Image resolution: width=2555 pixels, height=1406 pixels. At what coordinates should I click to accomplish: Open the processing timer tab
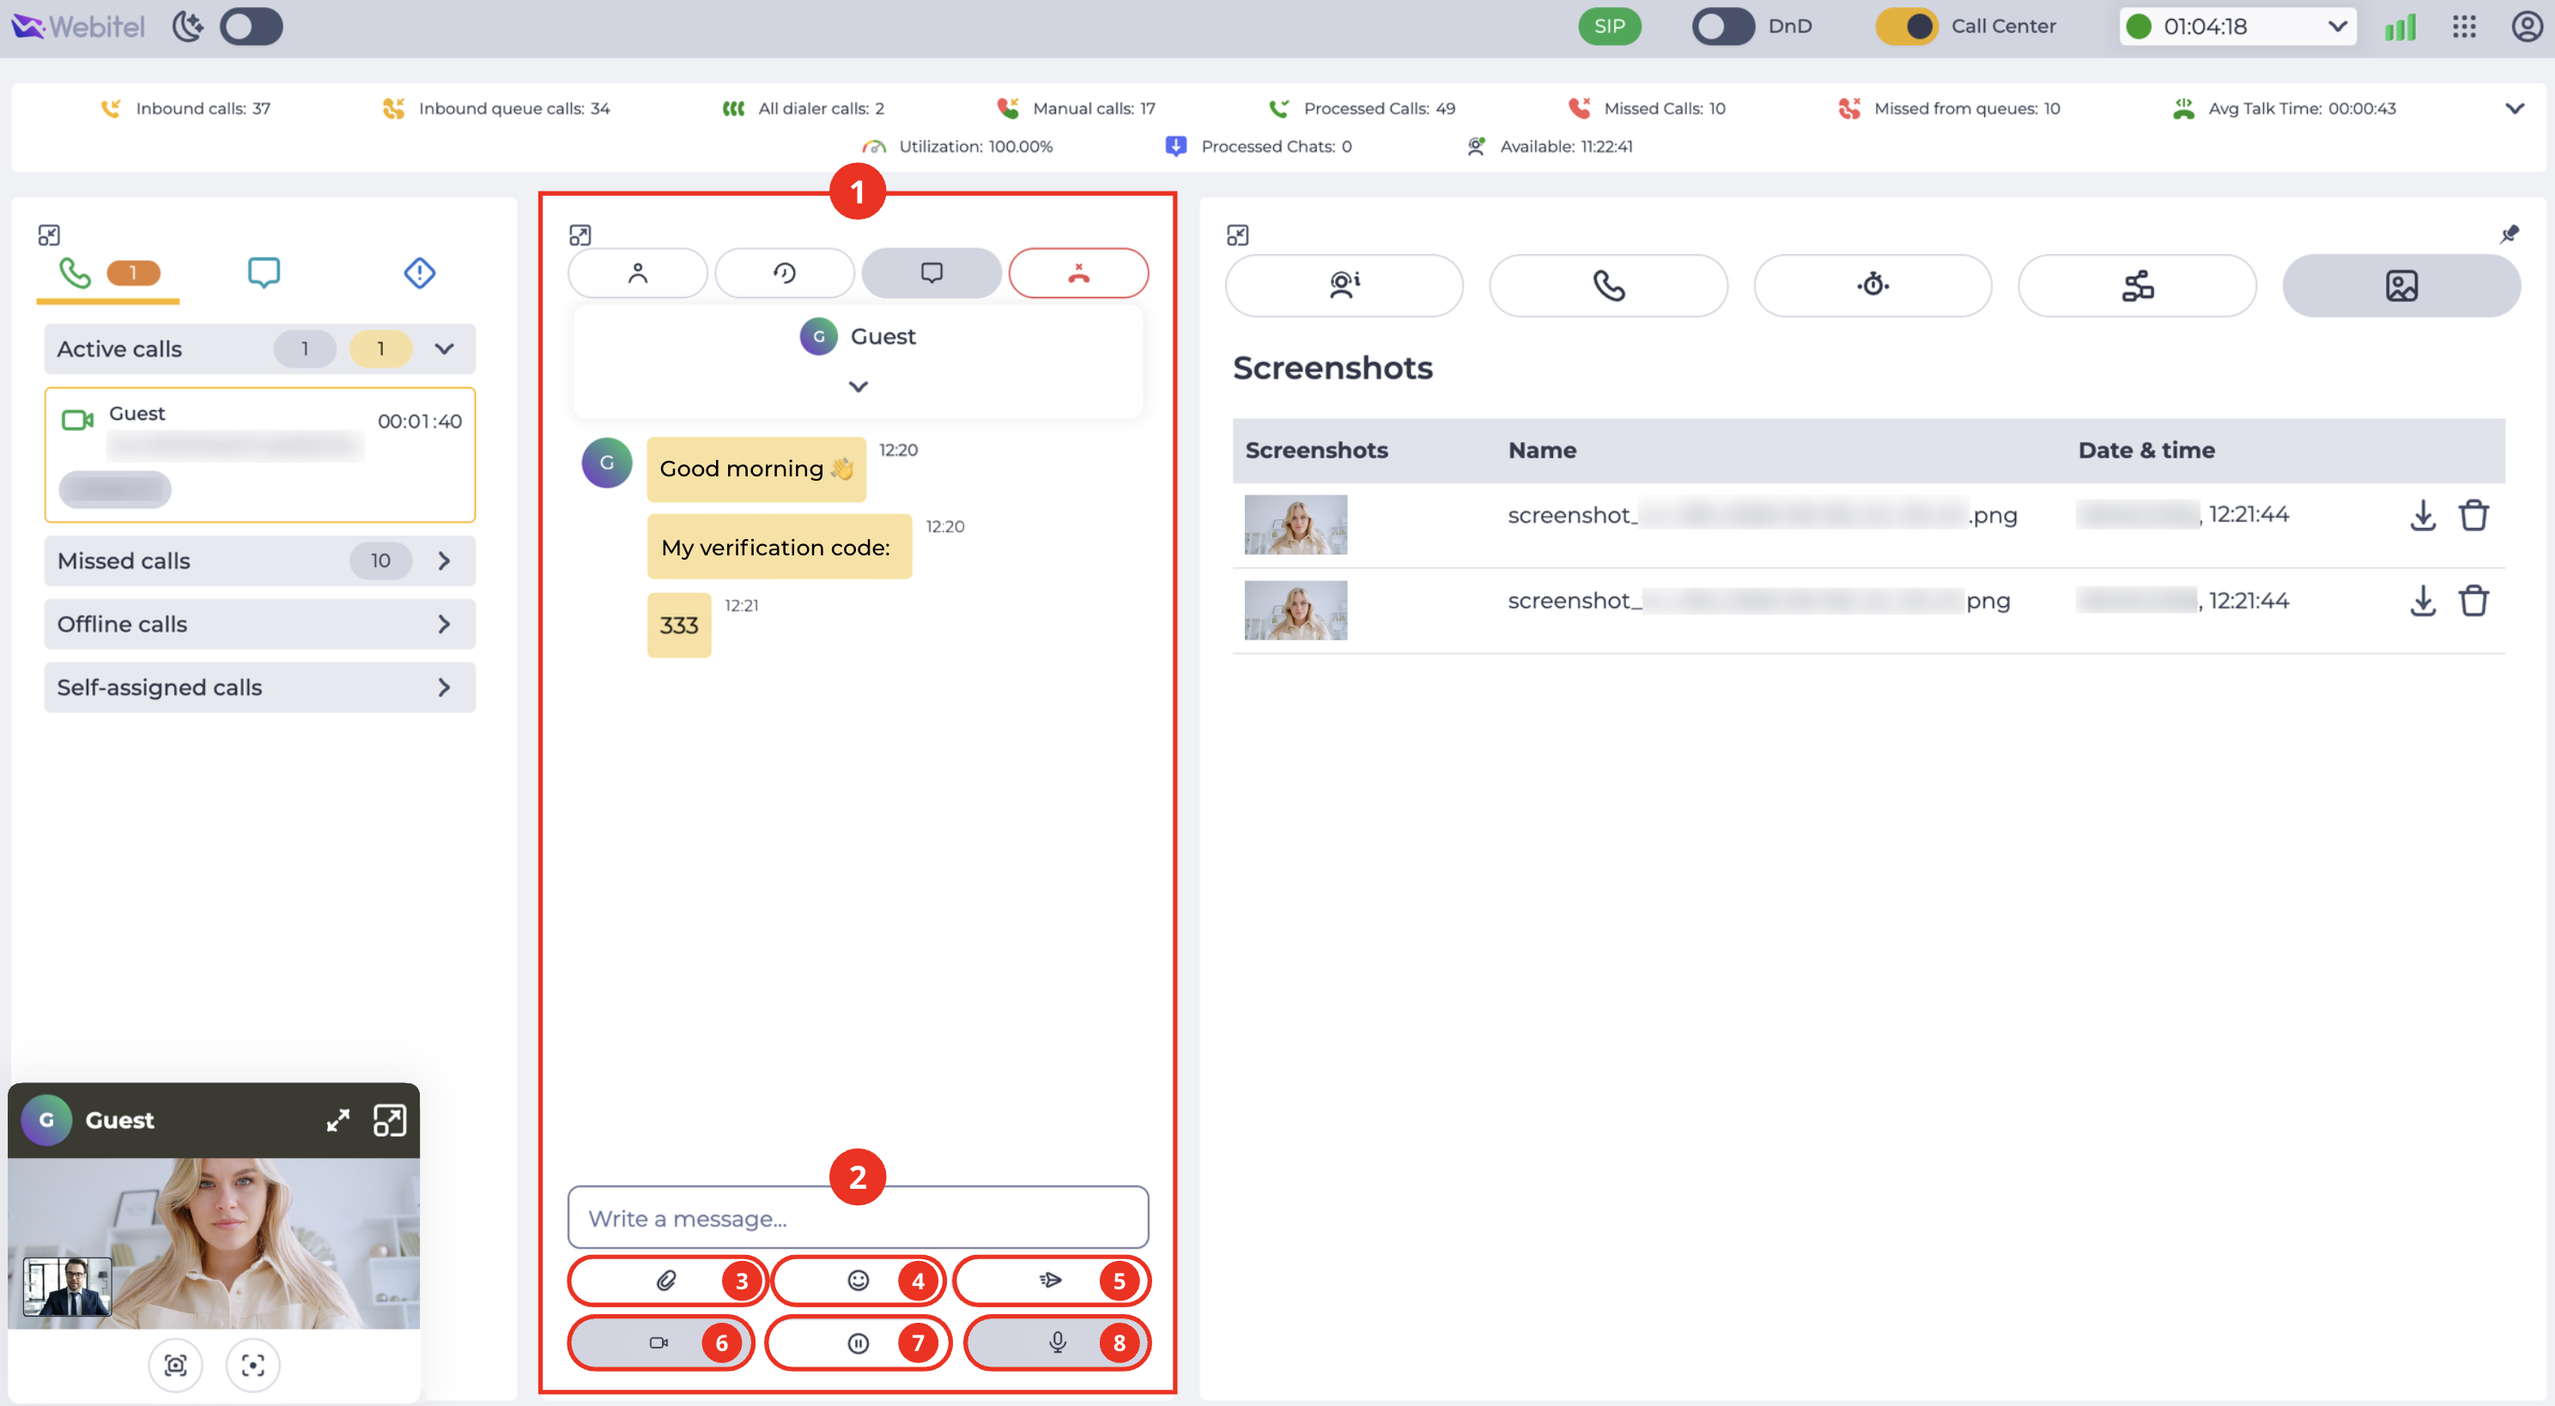tap(1872, 286)
